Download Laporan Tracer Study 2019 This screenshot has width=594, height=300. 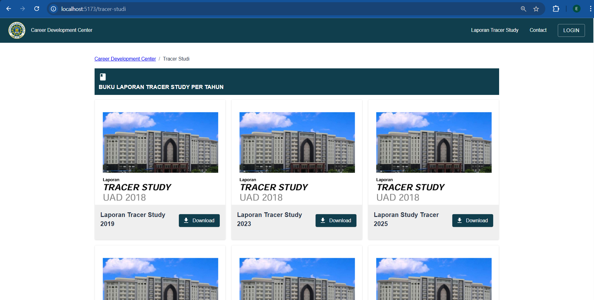199,220
